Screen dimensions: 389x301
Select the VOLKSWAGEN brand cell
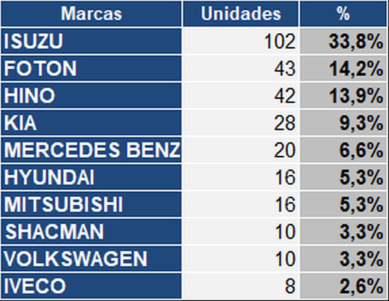click(x=91, y=259)
